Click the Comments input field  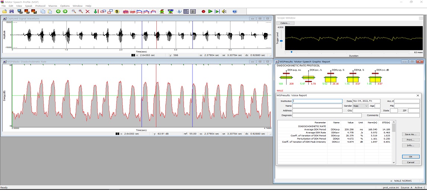tap(399, 115)
